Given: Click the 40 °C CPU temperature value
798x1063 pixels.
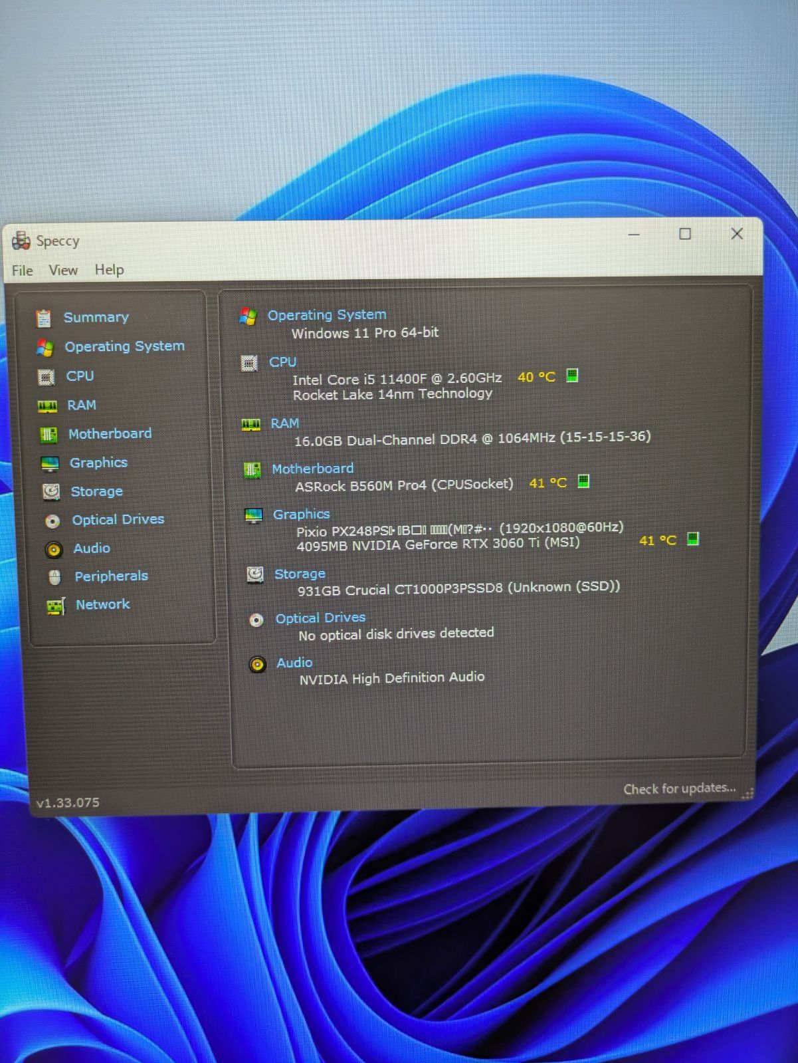Looking at the screenshot, I should tap(536, 377).
